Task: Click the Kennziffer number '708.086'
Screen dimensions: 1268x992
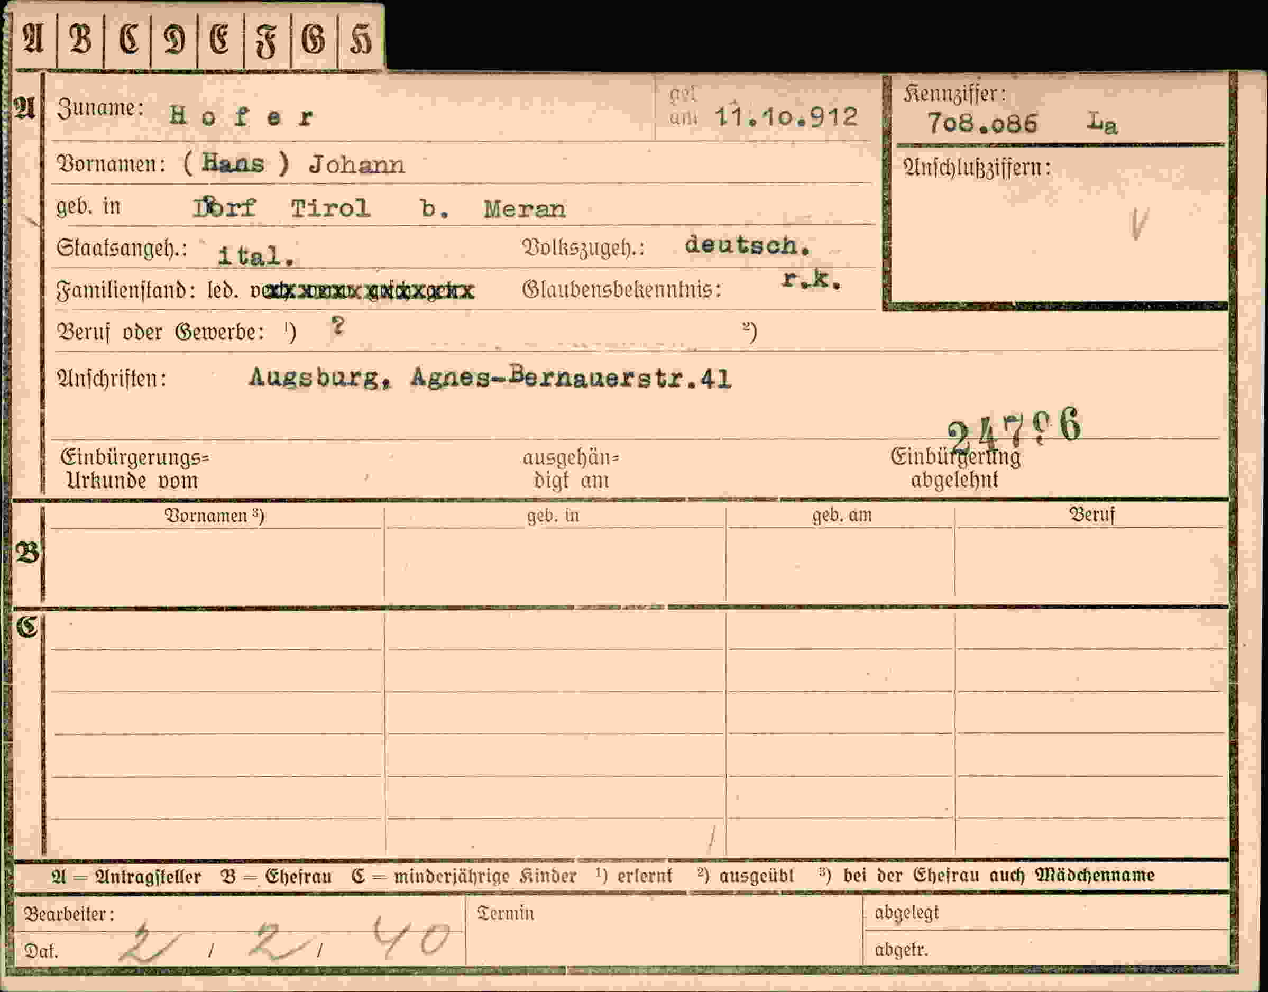Action: 982,123
